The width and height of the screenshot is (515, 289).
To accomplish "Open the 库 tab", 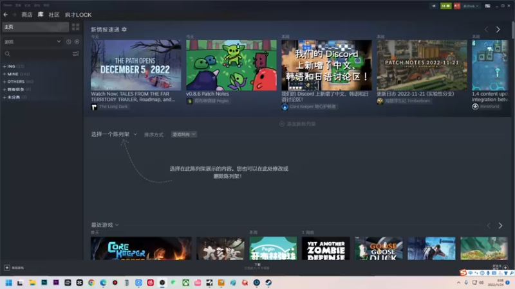I will (41, 15).
